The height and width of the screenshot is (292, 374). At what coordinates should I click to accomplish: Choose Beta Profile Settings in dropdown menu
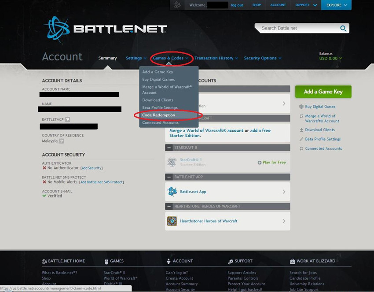[160, 107]
